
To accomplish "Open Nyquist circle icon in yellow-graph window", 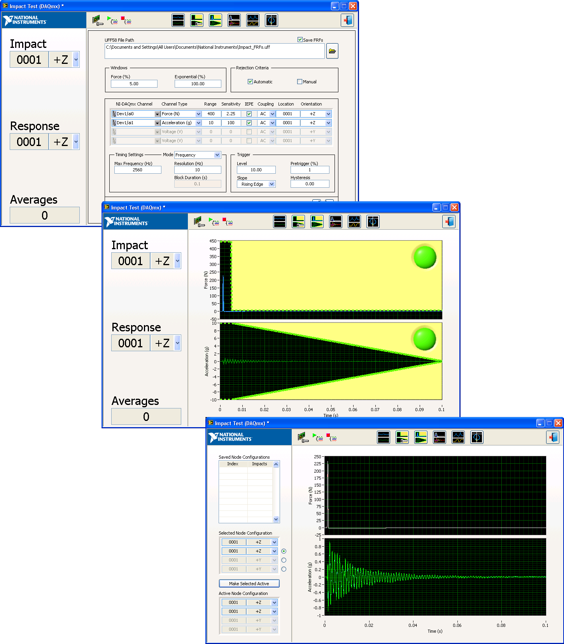I will [x=373, y=222].
